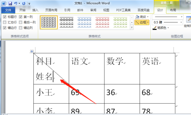The image size is (191, 115).
Task: Open the Customize Quick Access Toolbar dropdown
Action: (x=29, y=4)
